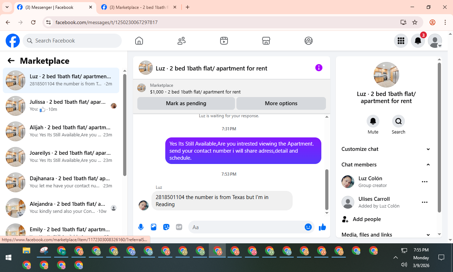Mute the chat using bell icon
This screenshot has height=272, width=453.
[x=373, y=121]
